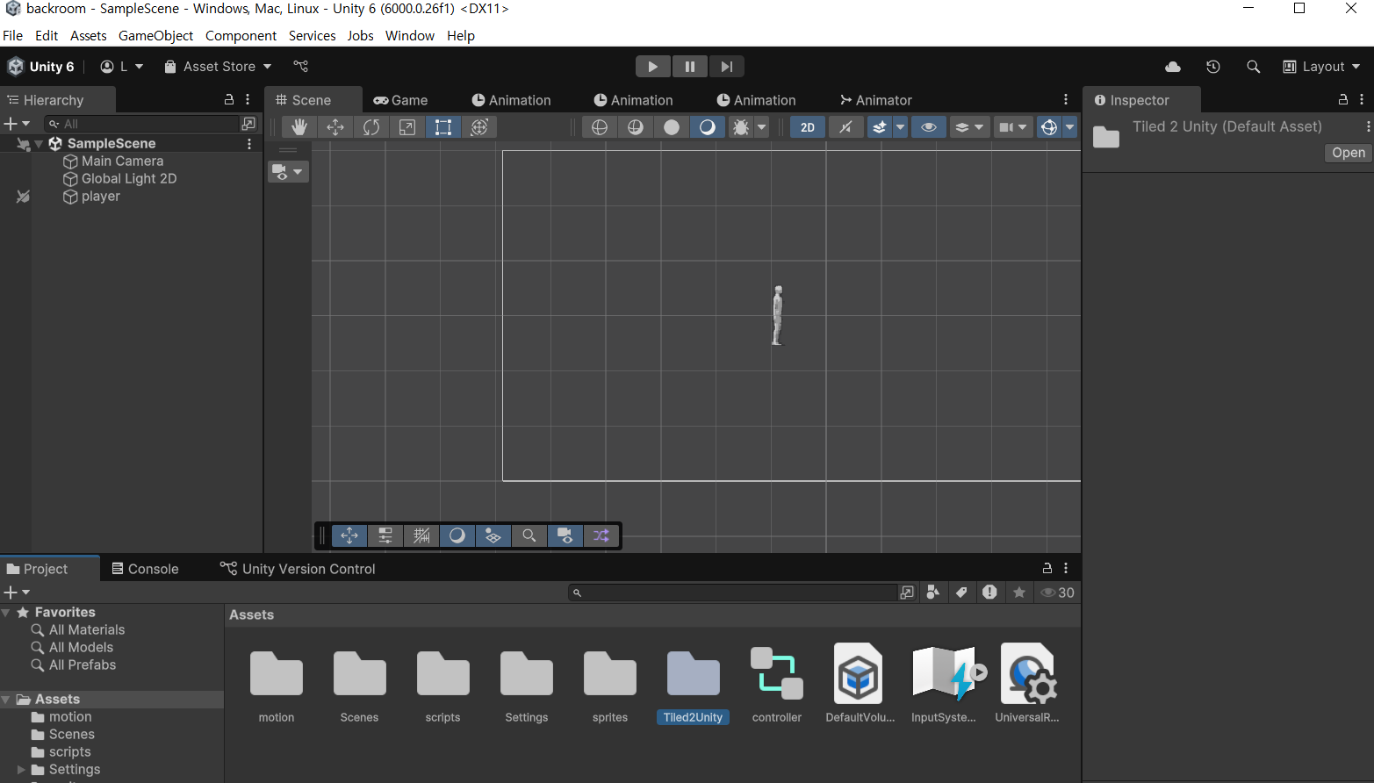Toggle hidden packages eye count 30
This screenshot has width=1374, height=783.
(1057, 593)
